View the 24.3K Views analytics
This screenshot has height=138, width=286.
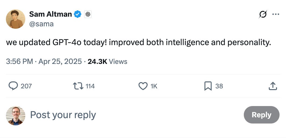coord(108,61)
